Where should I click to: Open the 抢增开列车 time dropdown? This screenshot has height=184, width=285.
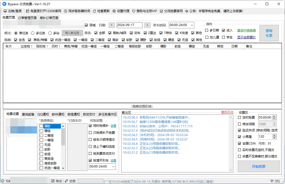(113, 166)
